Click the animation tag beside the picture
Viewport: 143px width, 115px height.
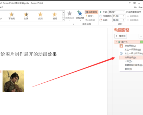(x=1, y=72)
